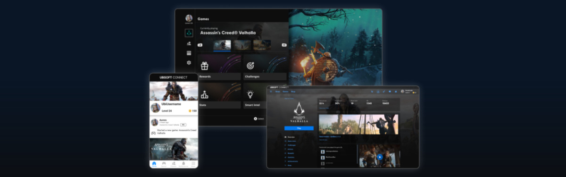The image size is (566, 177).
Task: Tap the Notifications bell tab in mobile app
Action: (183, 163)
